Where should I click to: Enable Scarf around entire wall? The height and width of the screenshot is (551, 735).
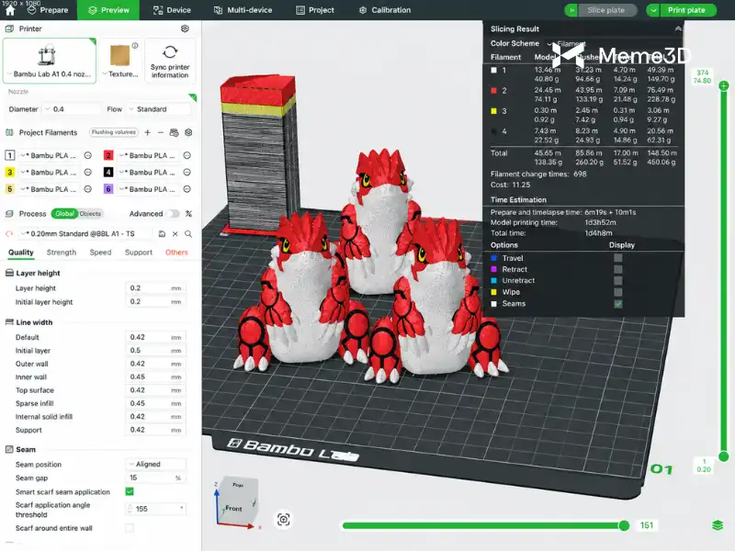[x=130, y=528]
